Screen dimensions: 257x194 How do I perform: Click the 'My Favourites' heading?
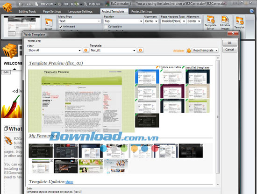(43, 136)
